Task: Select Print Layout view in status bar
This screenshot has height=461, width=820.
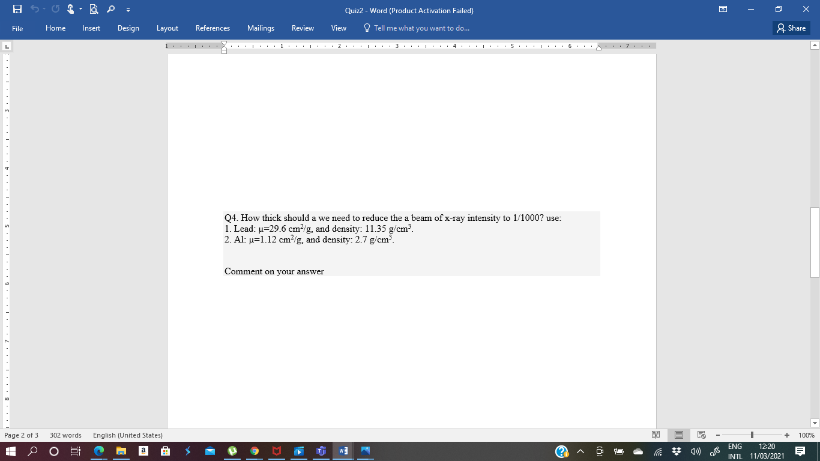Action: (678, 435)
